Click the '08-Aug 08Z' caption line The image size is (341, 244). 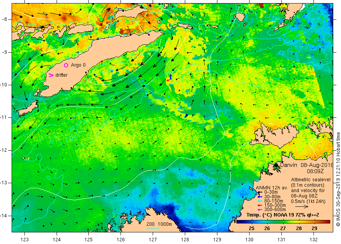pyautogui.click(x=304, y=196)
